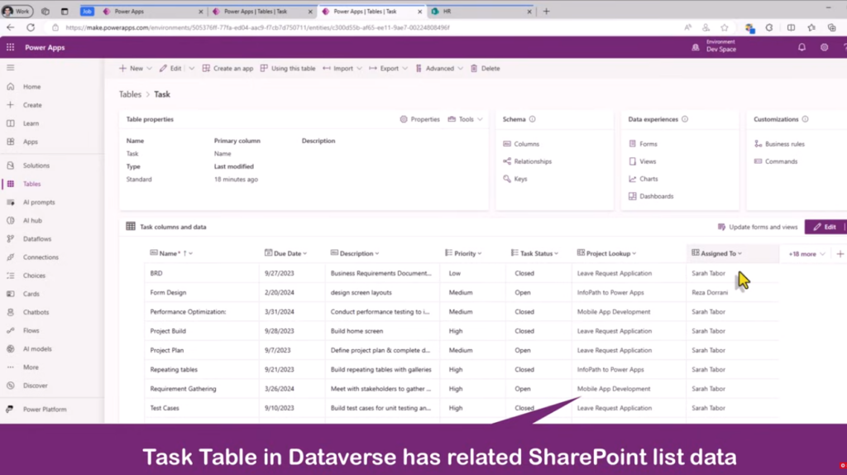This screenshot has height=475, width=847.
Task: Click Delete in the command bar
Action: [485, 69]
